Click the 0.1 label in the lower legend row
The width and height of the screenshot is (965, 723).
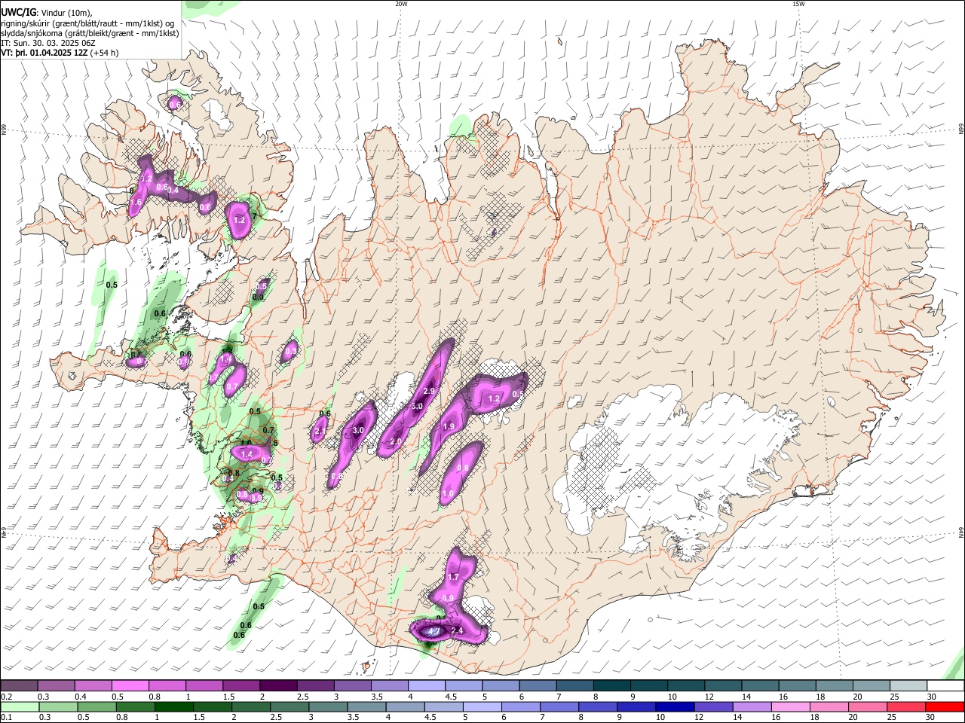click(x=5, y=717)
